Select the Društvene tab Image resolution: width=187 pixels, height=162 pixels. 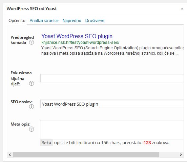click(95, 21)
